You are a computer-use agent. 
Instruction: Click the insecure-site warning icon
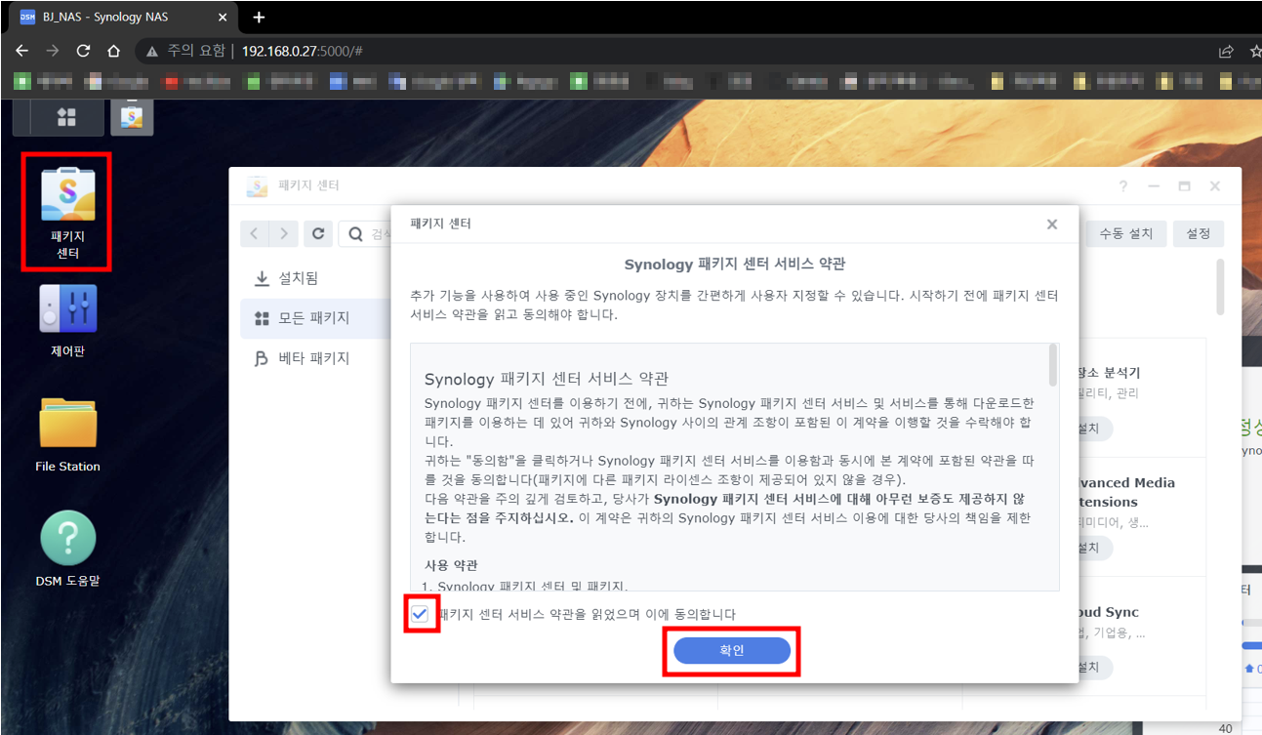click(151, 51)
